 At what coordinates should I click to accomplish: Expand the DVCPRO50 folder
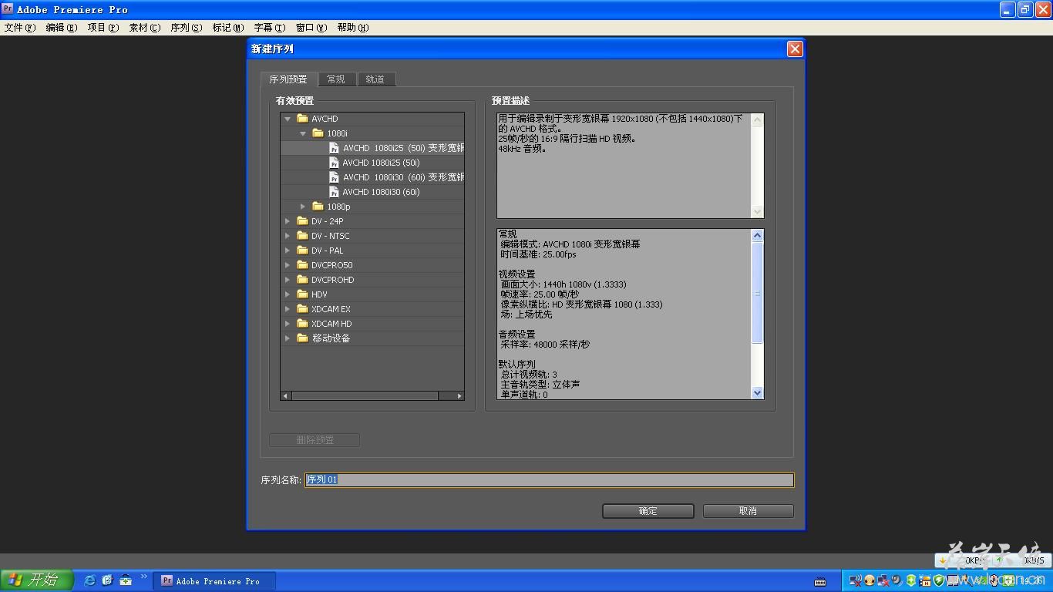click(288, 265)
